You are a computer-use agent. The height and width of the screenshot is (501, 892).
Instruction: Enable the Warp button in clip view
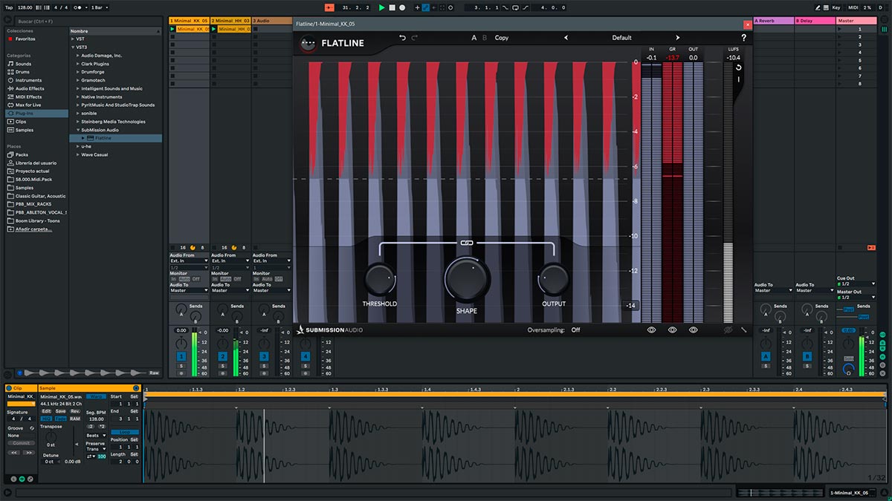[x=96, y=397]
